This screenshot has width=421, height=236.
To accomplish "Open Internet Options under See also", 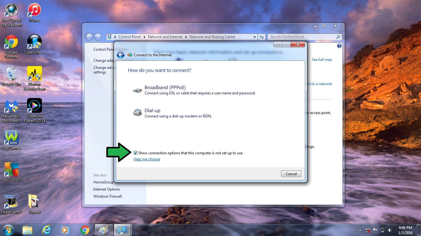I will (x=107, y=189).
